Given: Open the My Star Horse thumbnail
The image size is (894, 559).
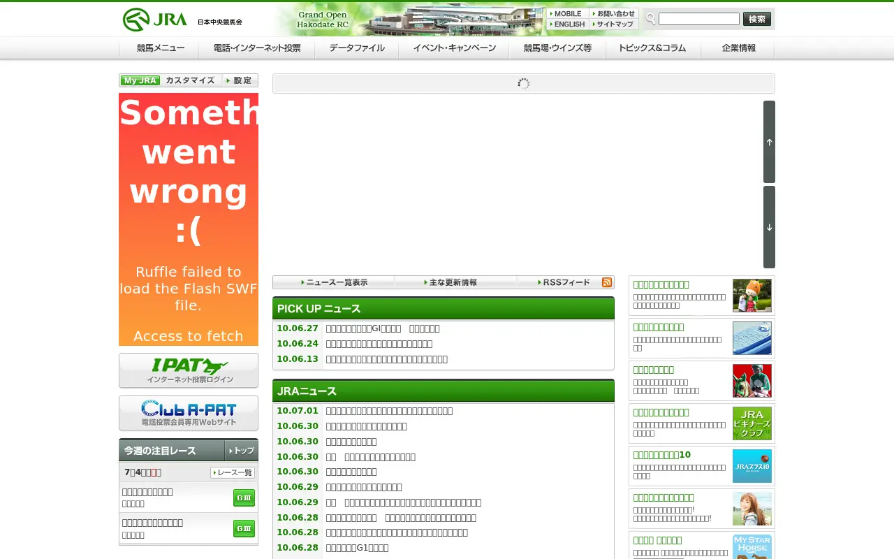Looking at the screenshot, I should 752,546.
